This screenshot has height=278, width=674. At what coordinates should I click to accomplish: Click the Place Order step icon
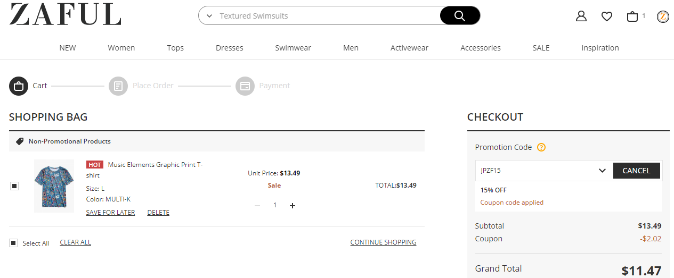(x=118, y=86)
